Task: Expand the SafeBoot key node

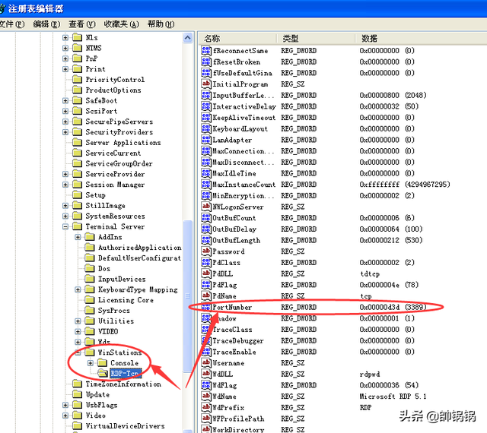Action: coord(65,100)
